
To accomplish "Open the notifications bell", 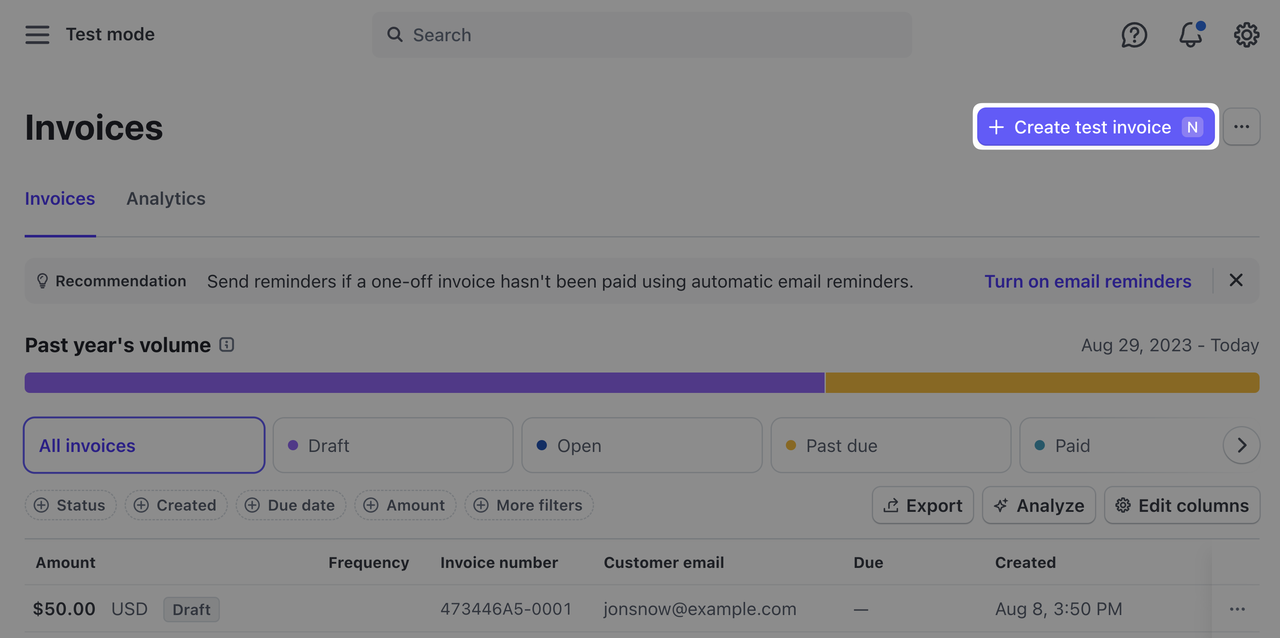I will (x=1191, y=35).
